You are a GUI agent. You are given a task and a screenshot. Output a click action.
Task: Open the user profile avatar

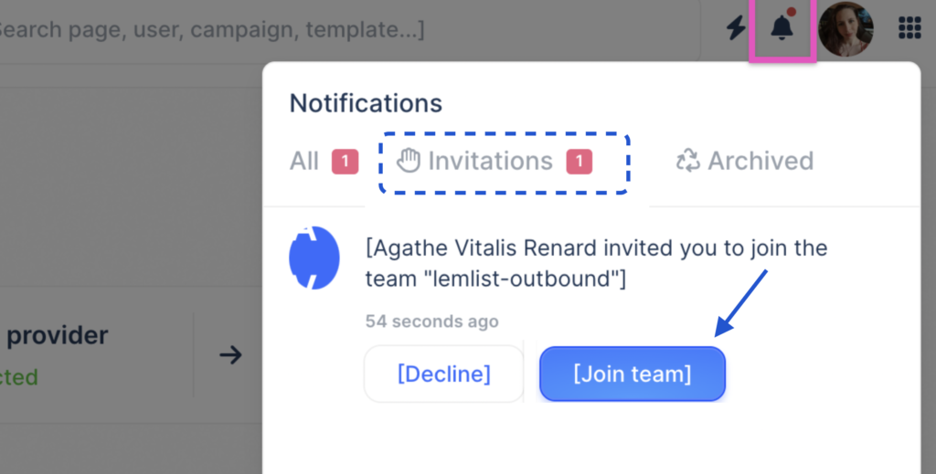tap(846, 28)
